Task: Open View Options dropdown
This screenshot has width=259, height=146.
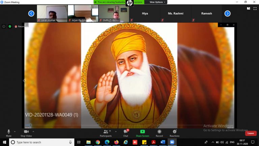Action: click(x=157, y=2)
